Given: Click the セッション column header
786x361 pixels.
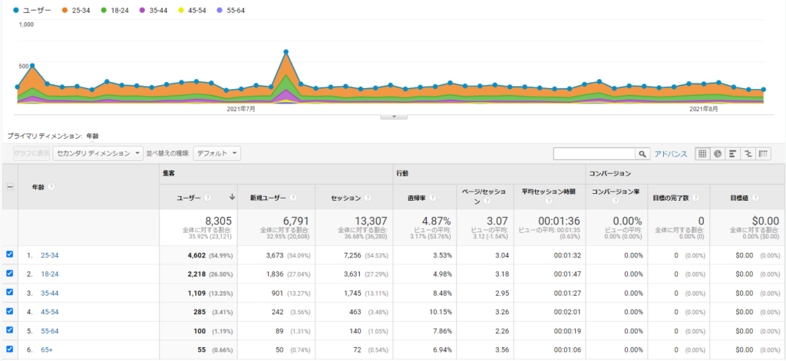Looking at the screenshot, I should (x=345, y=197).
